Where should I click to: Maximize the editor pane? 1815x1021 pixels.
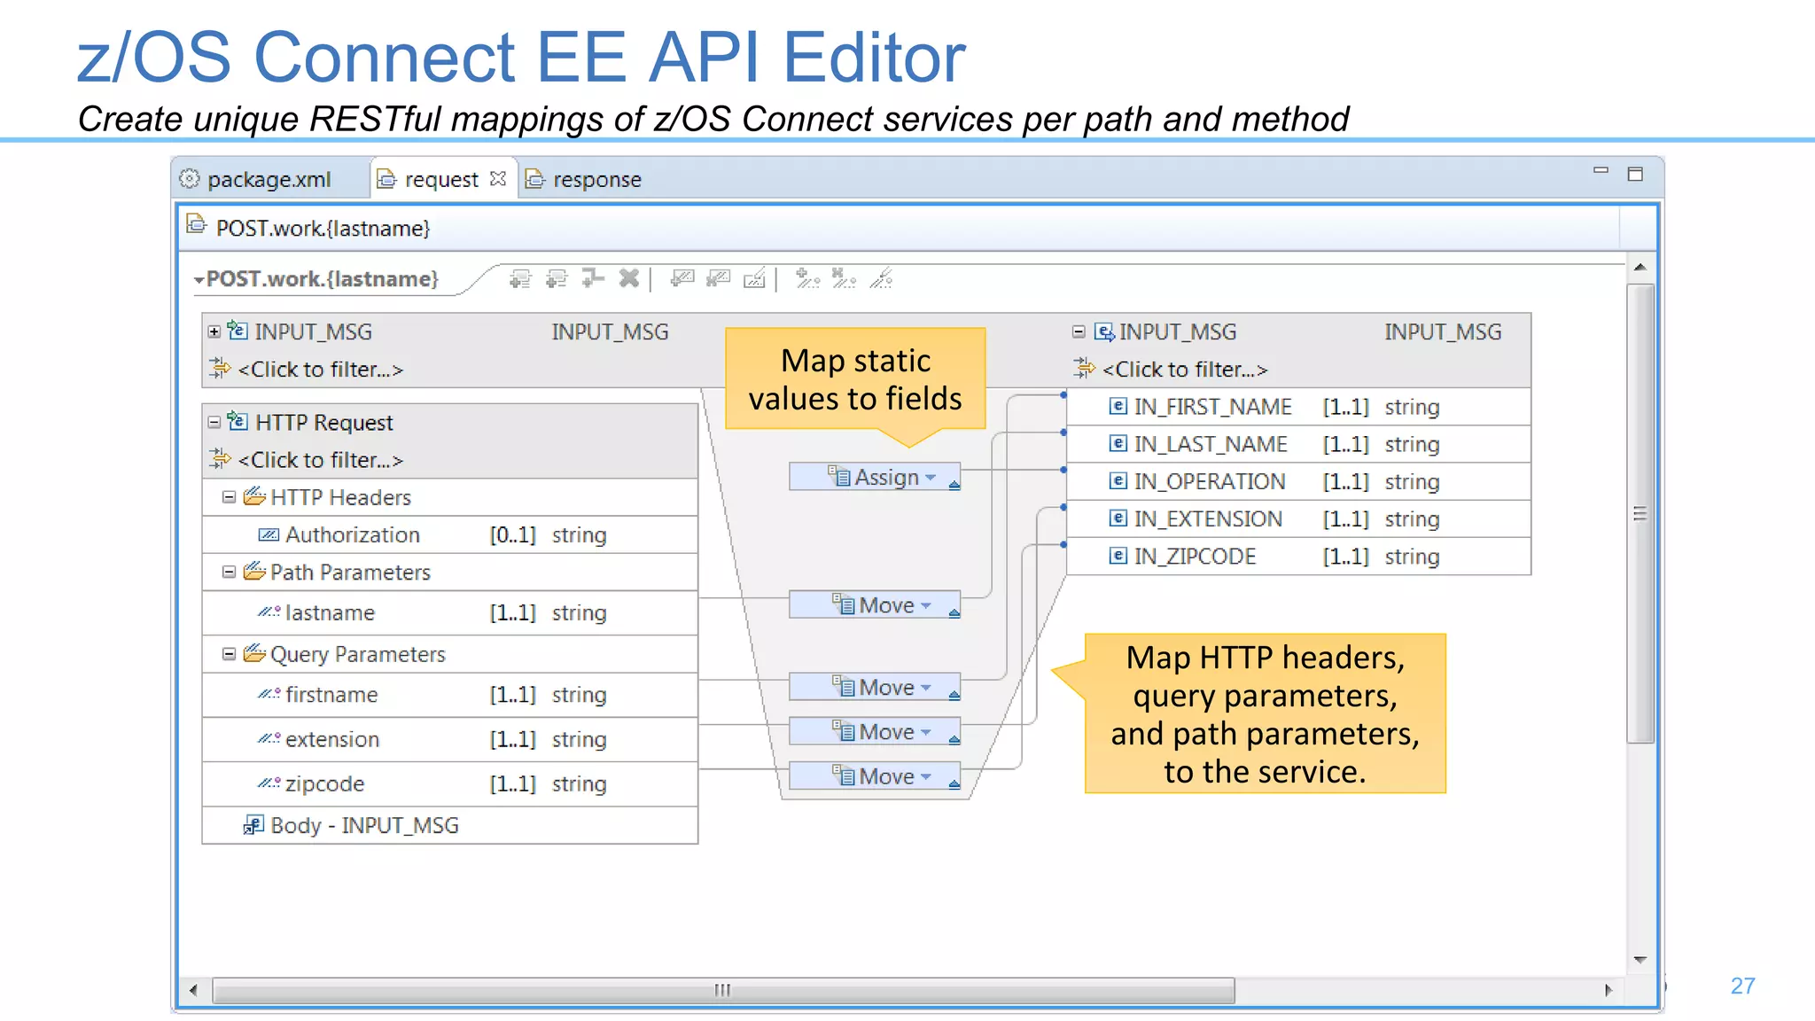tap(1635, 174)
